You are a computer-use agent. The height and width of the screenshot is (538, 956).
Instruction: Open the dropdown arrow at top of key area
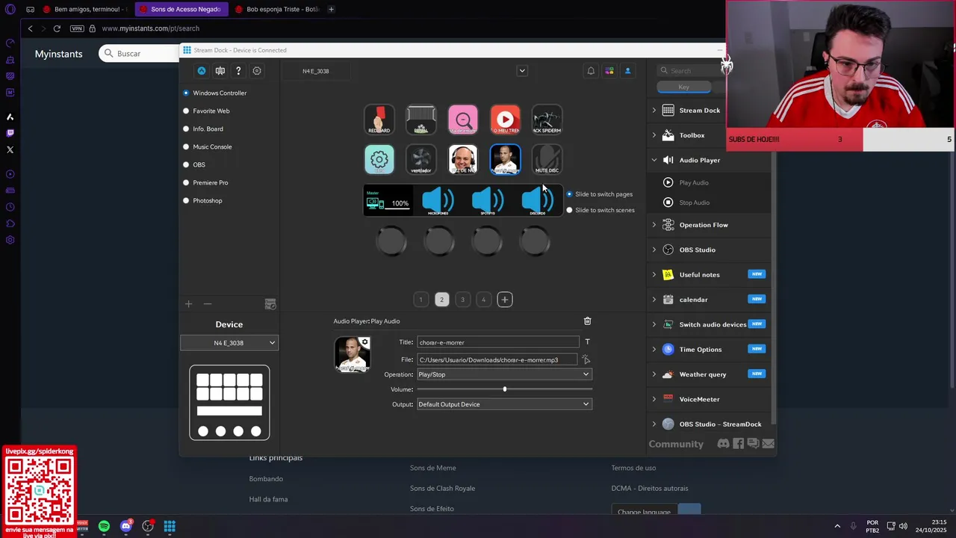coord(522,71)
